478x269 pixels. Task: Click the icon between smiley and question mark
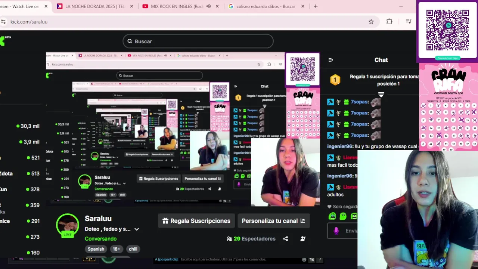coord(312,259)
